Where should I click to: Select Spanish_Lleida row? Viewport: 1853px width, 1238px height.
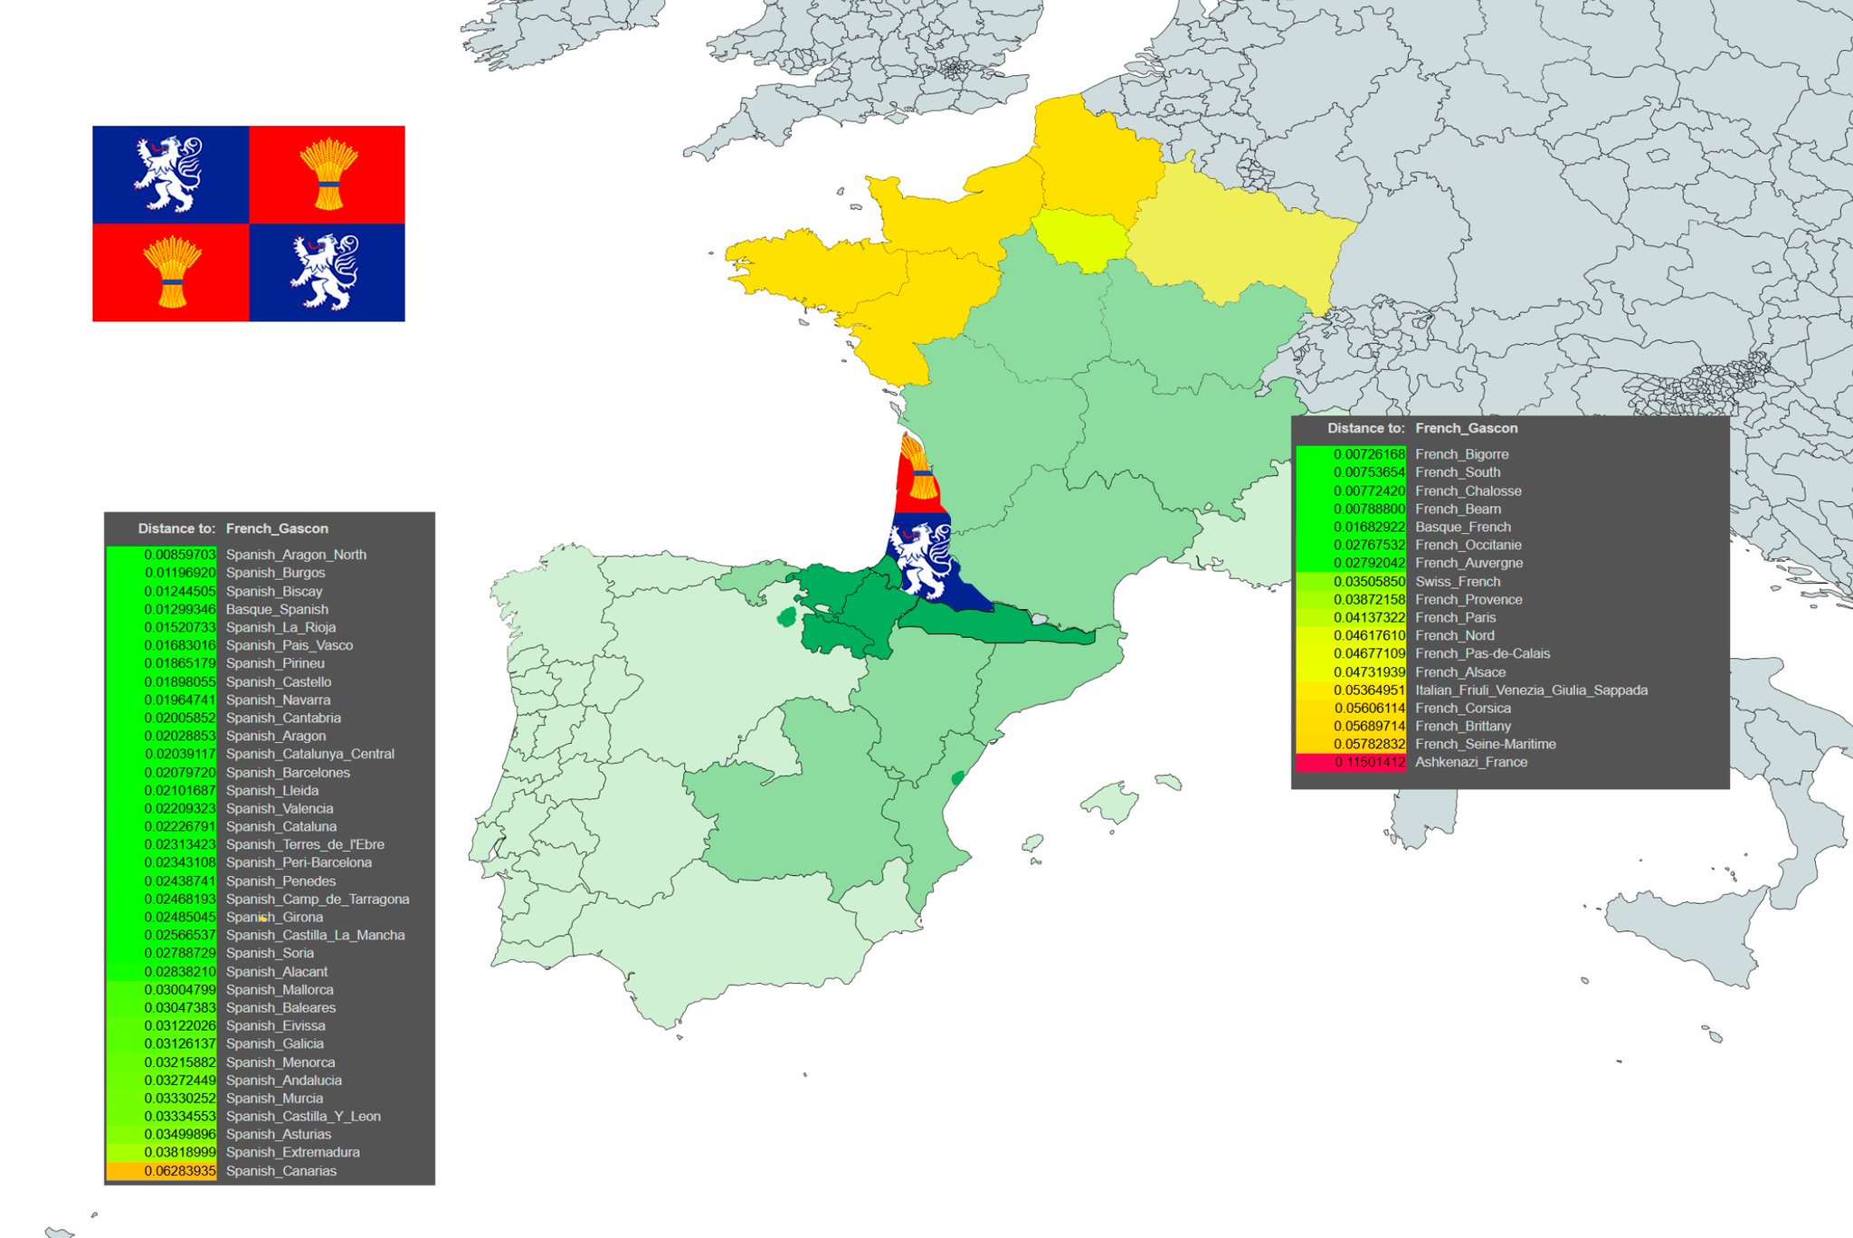click(x=270, y=790)
